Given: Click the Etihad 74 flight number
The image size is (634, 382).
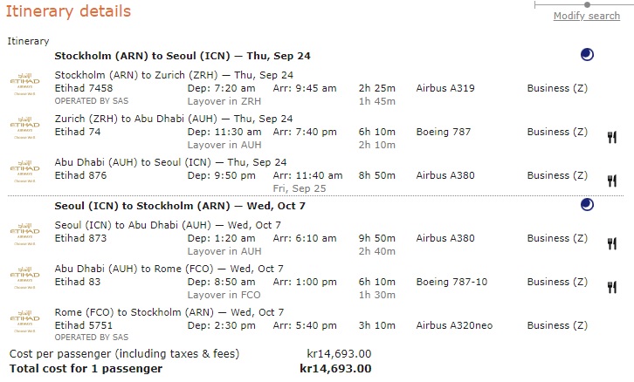Looking at the screenshot, I should [x=78, y=132].
